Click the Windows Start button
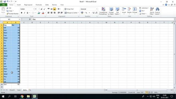 [x=3, y=96]
